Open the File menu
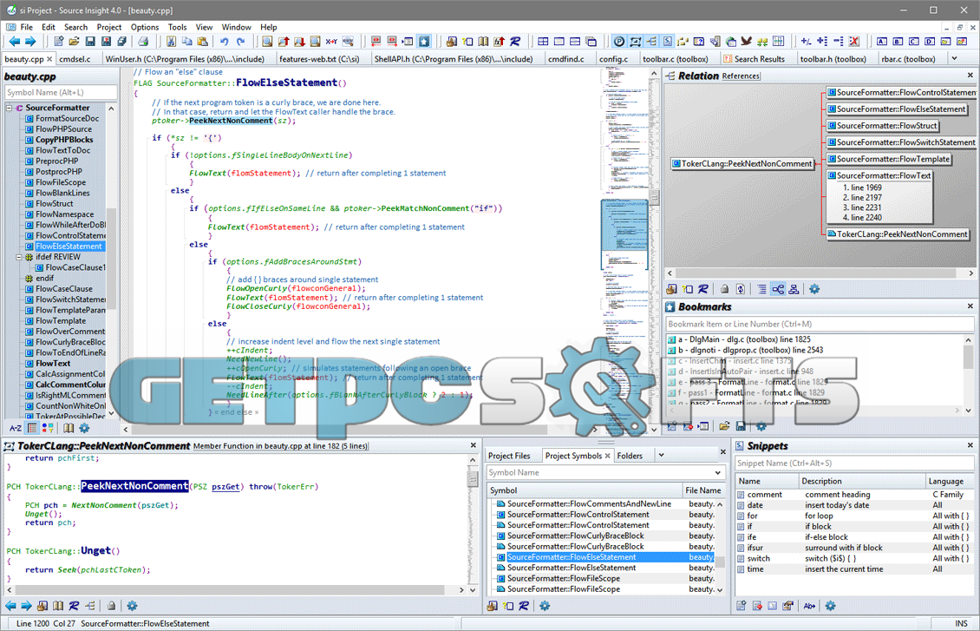This screenshot has width=980, height=631. coord(26,27)
